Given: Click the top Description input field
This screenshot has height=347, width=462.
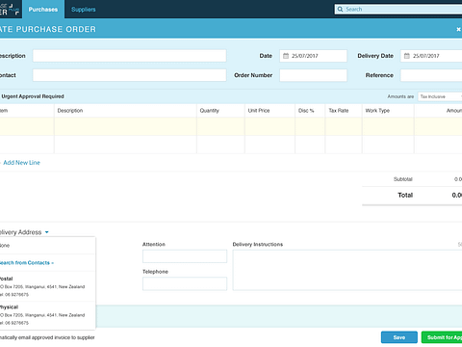Looking at the screenshot, I should coord(130,56).
